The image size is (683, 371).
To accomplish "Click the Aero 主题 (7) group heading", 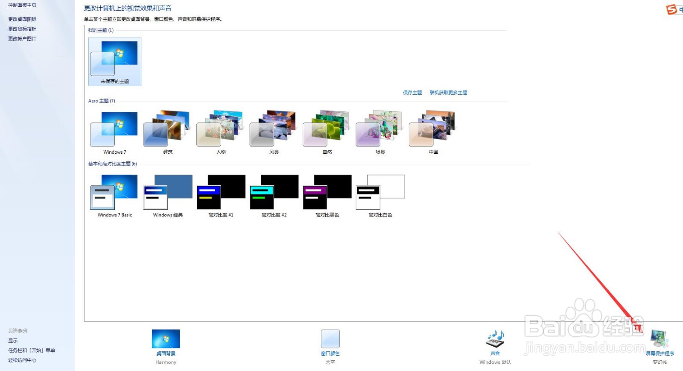I will coord(102,101).
